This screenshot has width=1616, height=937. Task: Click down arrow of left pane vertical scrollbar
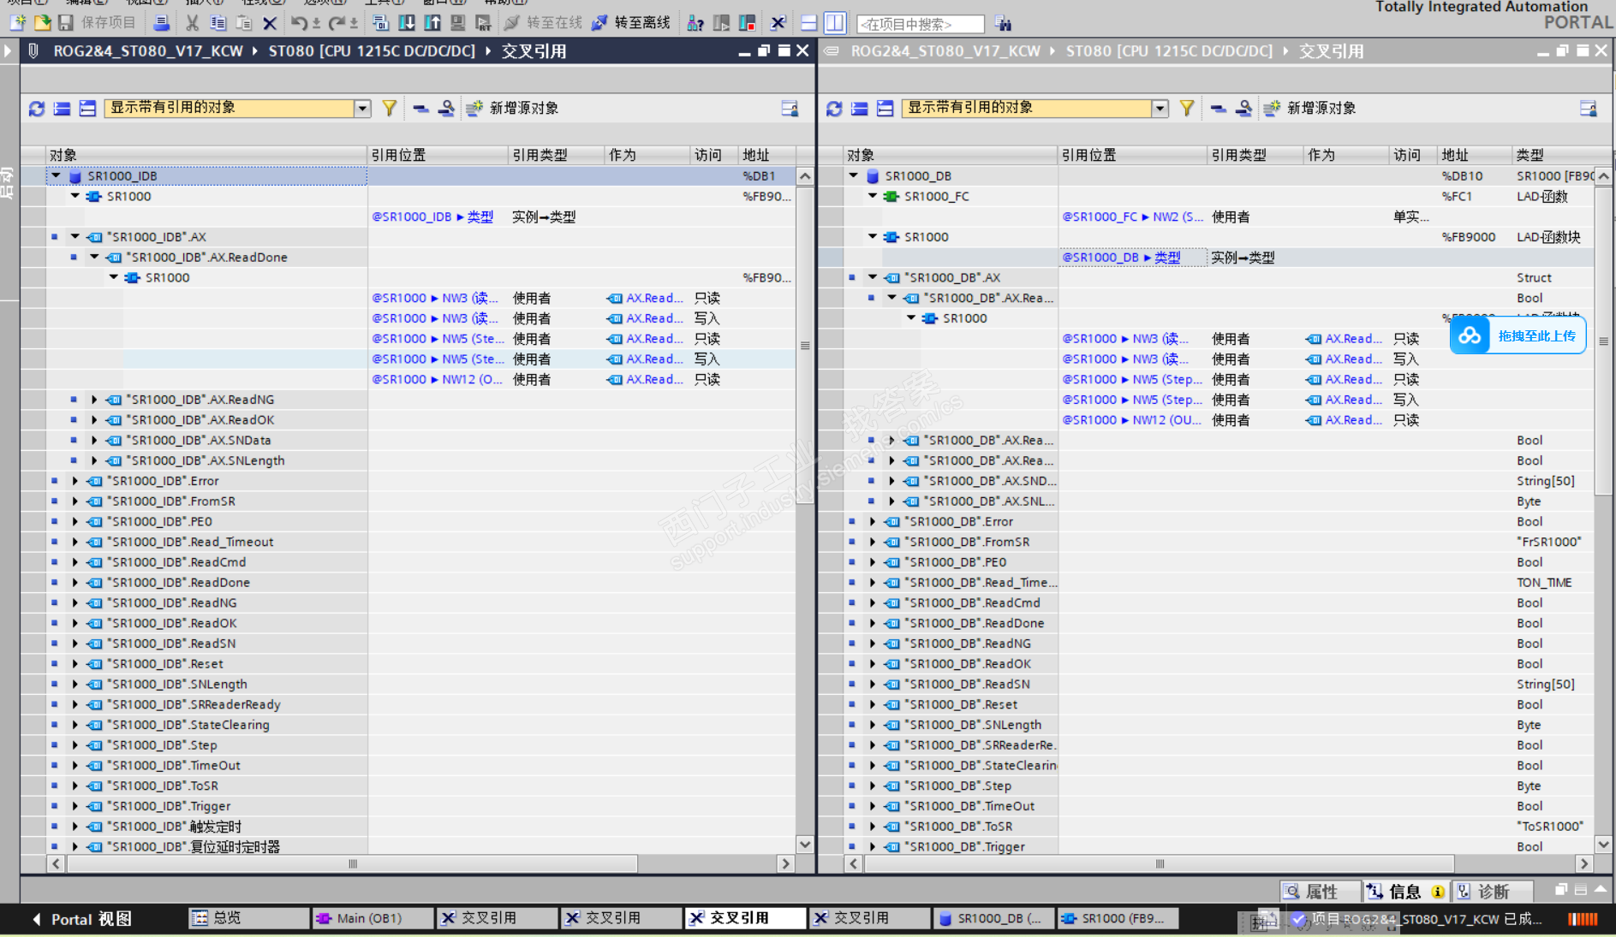pyautogui.click(x=805, y=845)
